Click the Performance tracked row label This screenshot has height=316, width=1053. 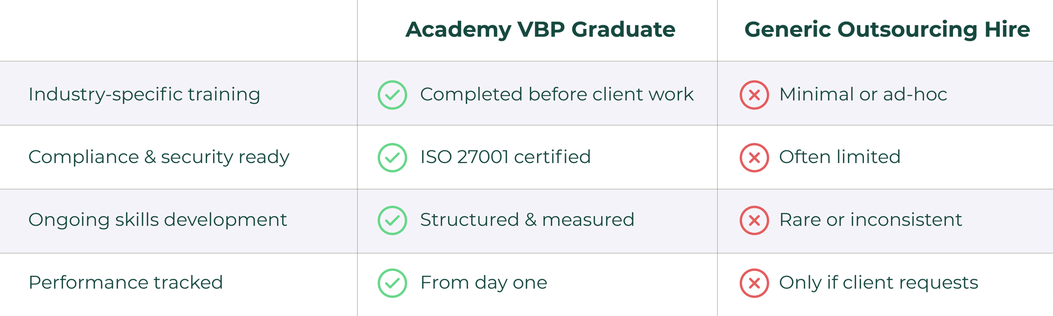click(125, 283)
